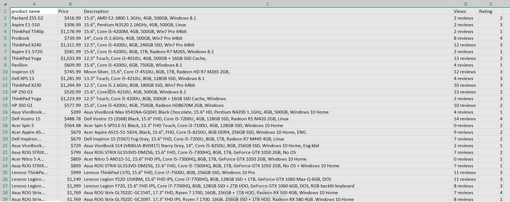Click the price "$609.99"
Screen dimensions: 510x202
point(70,65)
